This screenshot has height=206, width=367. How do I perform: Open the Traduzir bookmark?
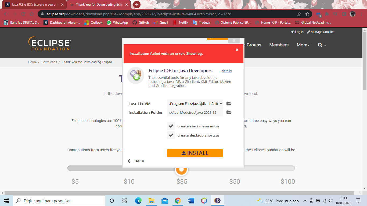[x=202, y=23]
